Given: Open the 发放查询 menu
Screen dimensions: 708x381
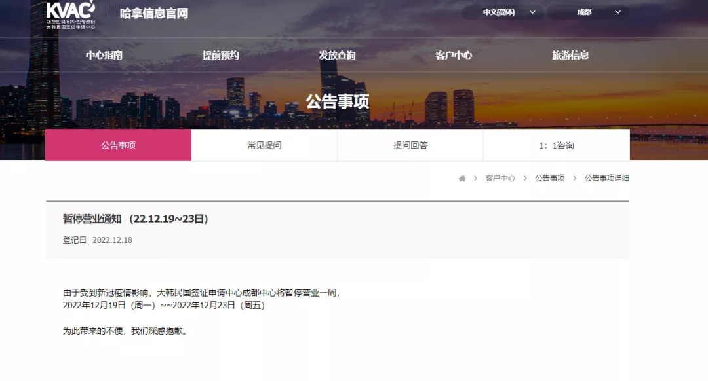Looking at the screenshot, I should tap(336, 55).
